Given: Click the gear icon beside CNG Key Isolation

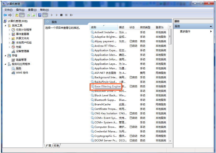Looking at the screenshot, I should 92,113.
